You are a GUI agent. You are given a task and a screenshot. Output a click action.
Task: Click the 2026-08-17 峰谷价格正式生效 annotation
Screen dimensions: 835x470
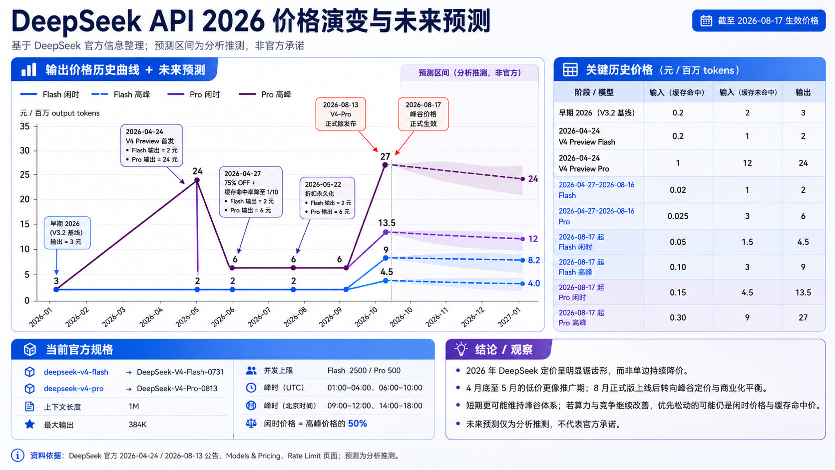423,114
